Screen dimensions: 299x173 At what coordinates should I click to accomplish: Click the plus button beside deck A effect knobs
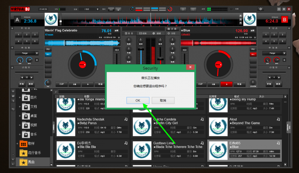(x=37, y=60)
